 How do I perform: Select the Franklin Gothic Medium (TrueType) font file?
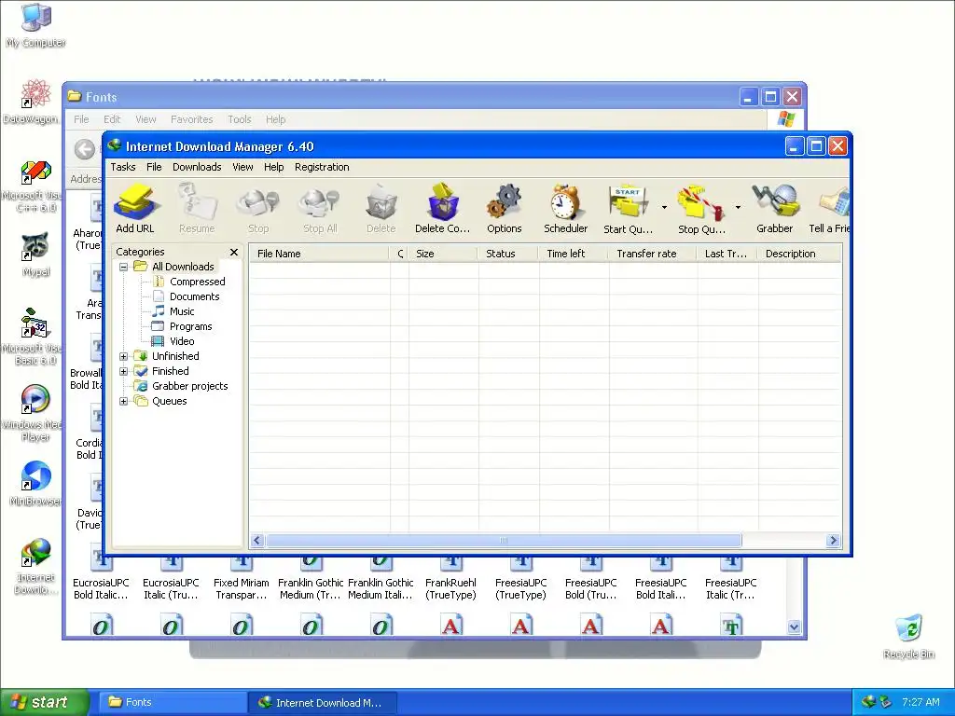311,580
